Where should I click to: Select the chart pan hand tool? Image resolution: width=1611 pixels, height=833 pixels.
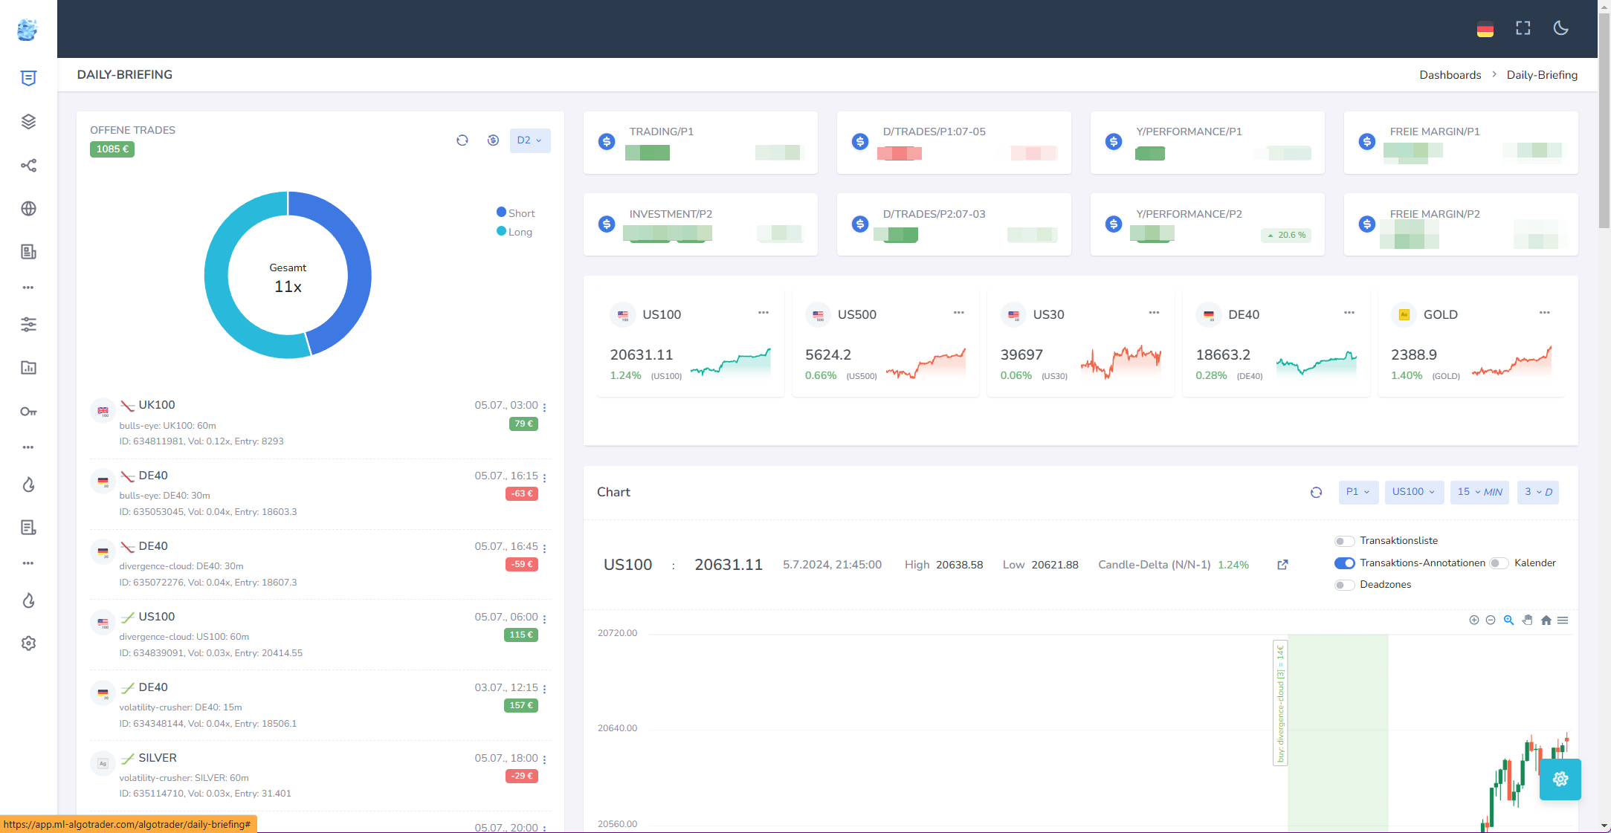pos(1527,620)
